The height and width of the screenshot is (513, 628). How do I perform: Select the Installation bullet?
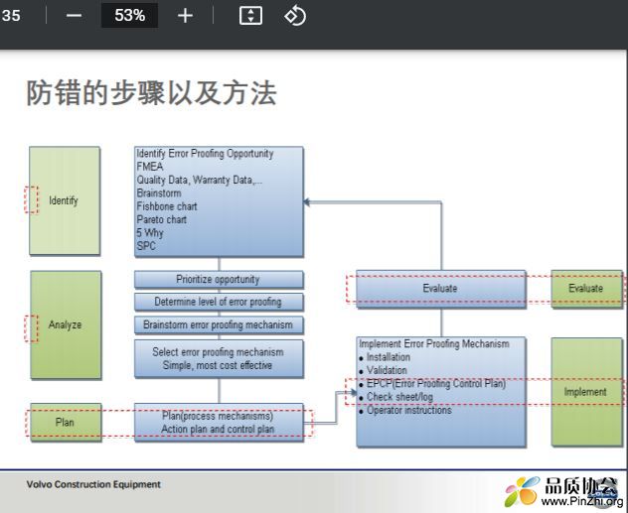(x=385, y=357)
